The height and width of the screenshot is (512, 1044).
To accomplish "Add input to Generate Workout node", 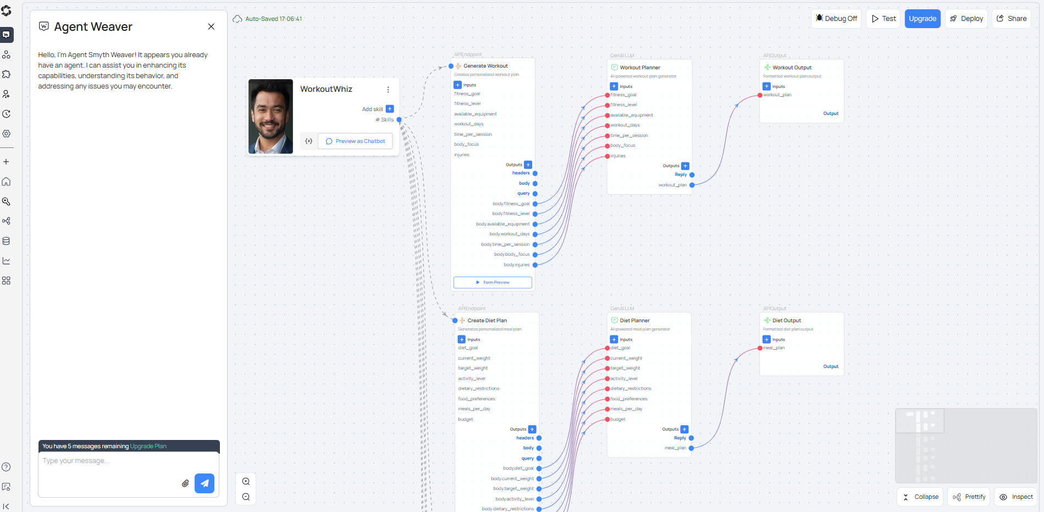I will [457, 85].
